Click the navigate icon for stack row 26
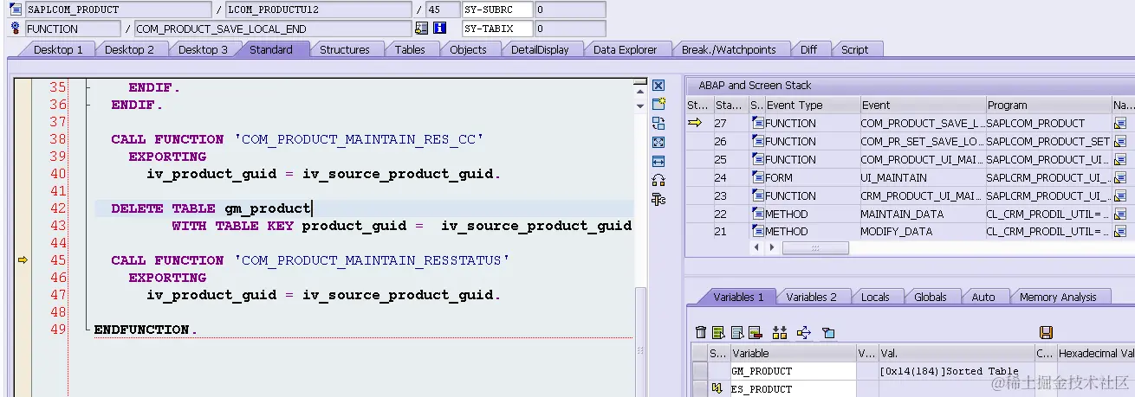1135x397 pixels. (1119, 142)
